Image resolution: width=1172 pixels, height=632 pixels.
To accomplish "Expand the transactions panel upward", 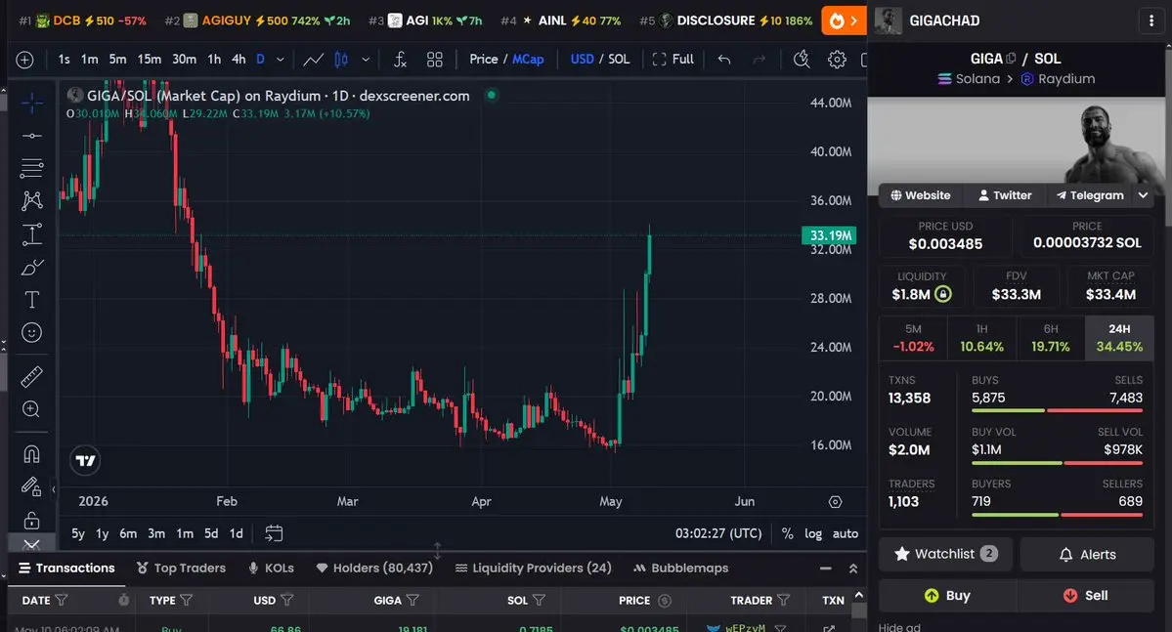I will coord(852,569).
